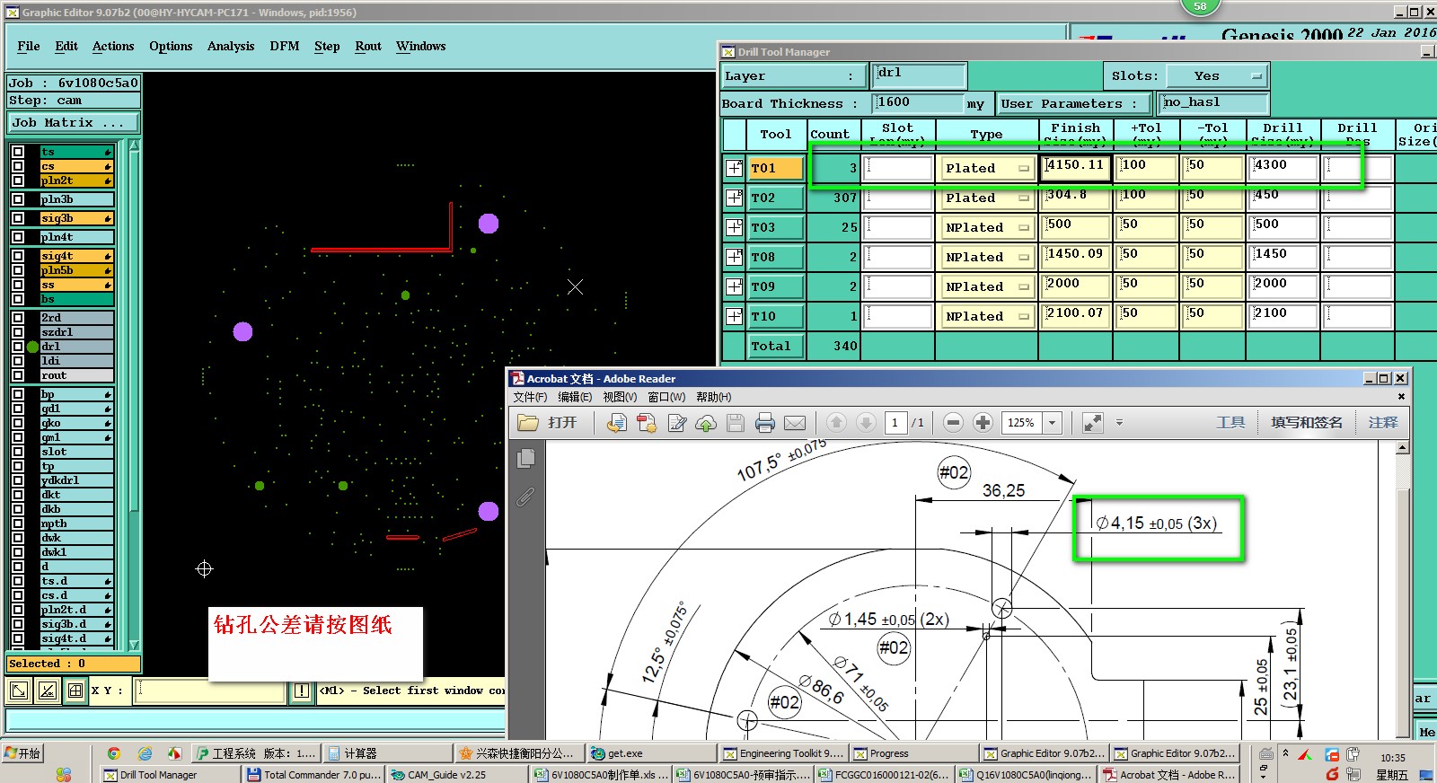Click the email envelope icon in Reader toolbar
Screen dimensions: 1437x783
point(795,423)
